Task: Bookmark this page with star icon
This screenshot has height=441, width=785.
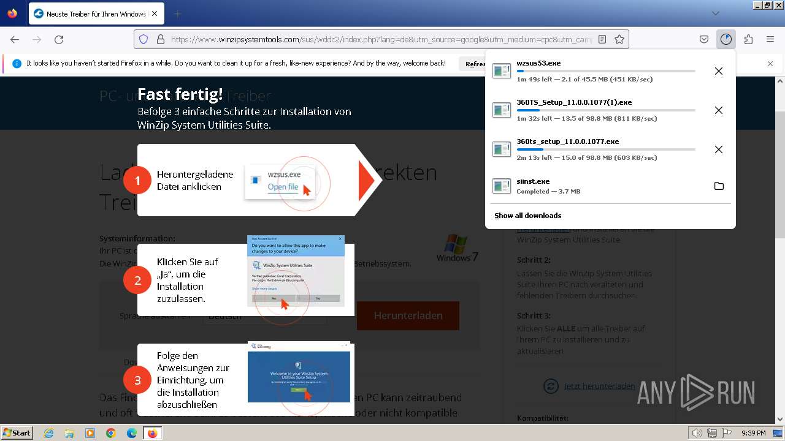Action: click(619, 39)
